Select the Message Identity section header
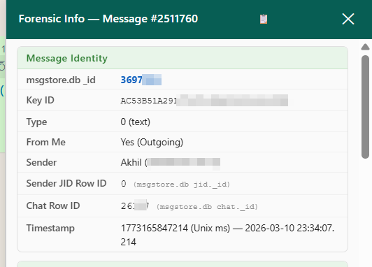This screenshot has width=372, height=267. 183,58
